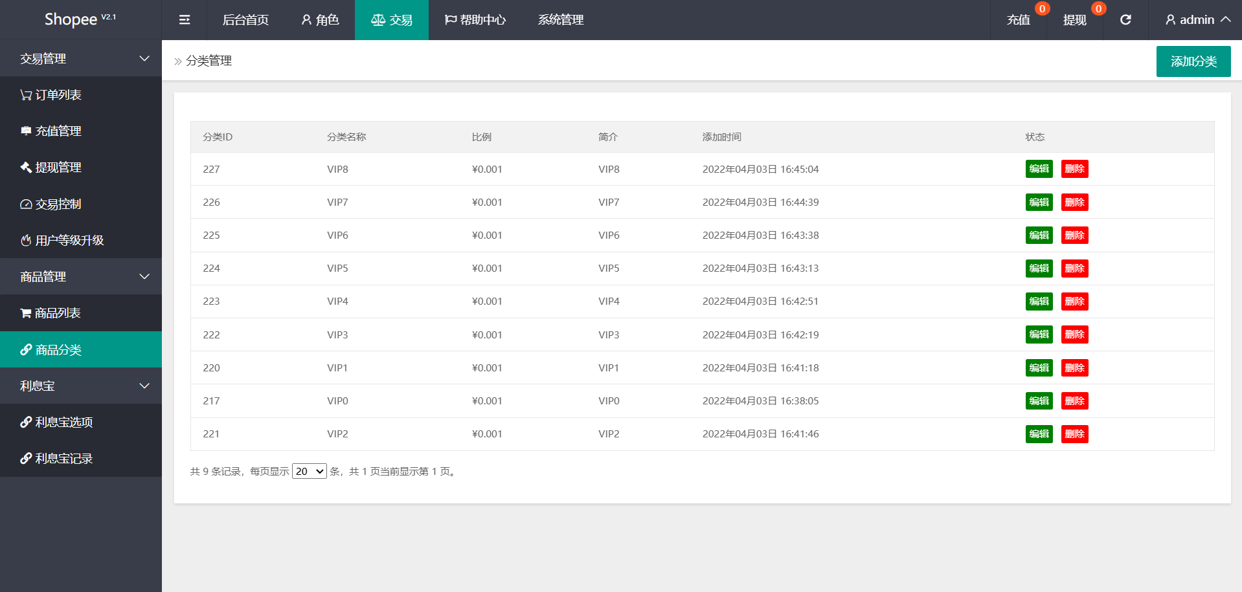Click the link icon beside 商品分类

pos(26,349)
